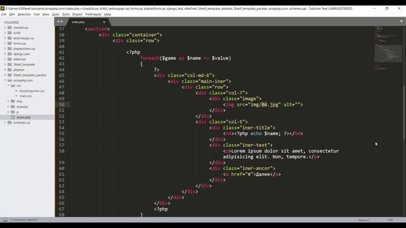Expand the includes subfolder
Screen dimensions: 406x228
coord(8,106)
